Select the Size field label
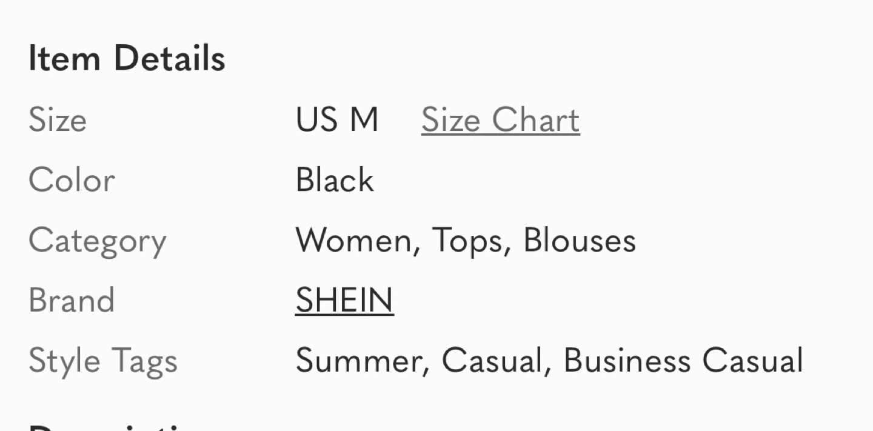This screenshot has width=873, height=431. [x=58, y=119]
